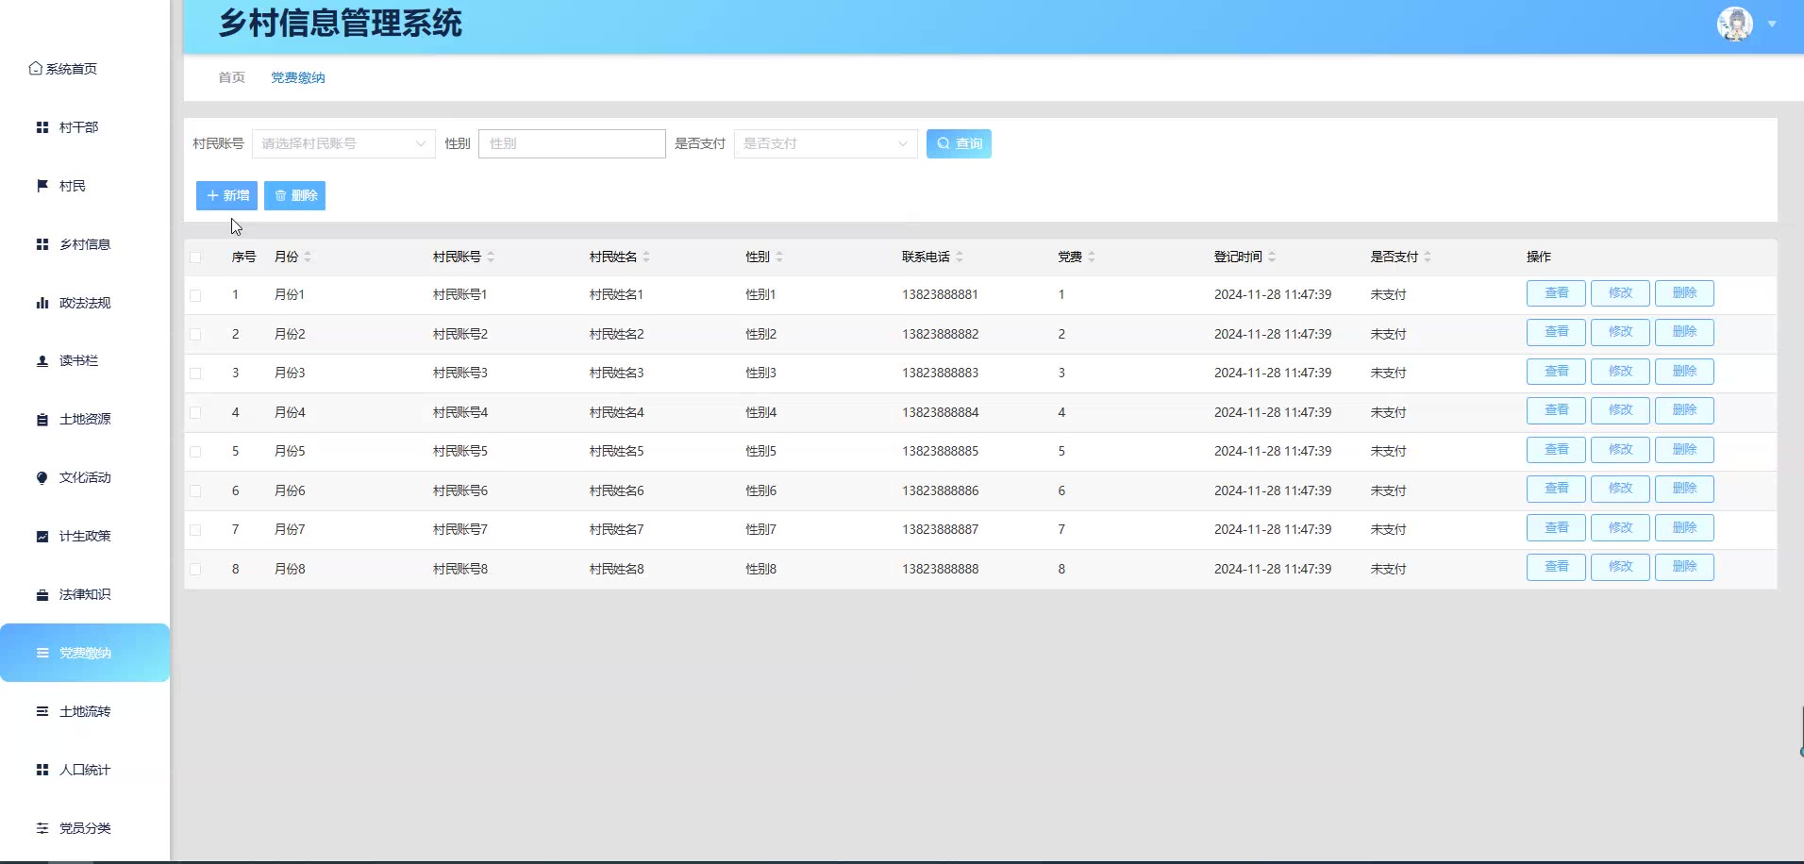Click the 新增 add button
This screenshot has width=1804, height=864.
coord(226,195)
